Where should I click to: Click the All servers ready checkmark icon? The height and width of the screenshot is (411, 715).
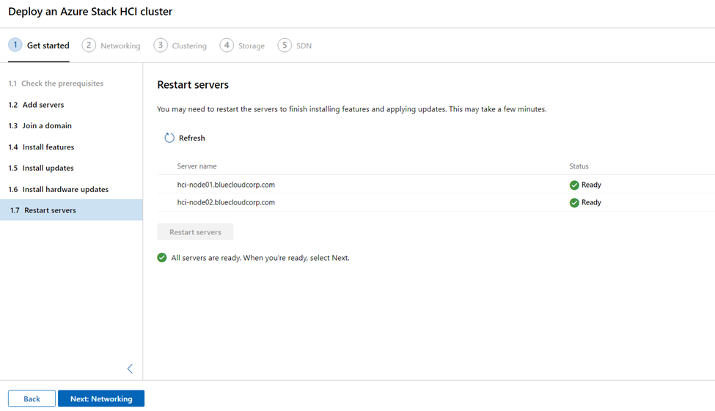[162, 257]
